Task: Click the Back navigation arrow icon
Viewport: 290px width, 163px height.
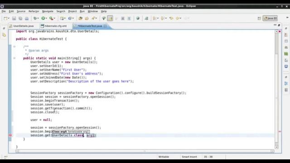Action: (x=178, y=18)
